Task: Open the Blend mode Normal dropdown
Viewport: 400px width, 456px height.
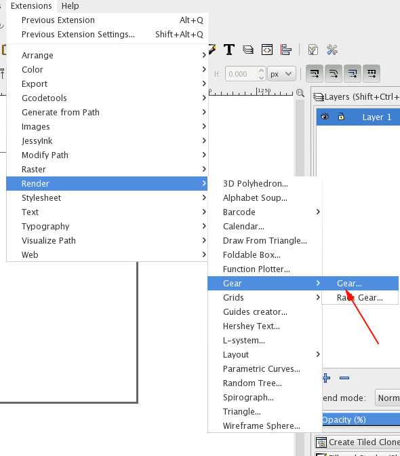Action: coord(388,398)
